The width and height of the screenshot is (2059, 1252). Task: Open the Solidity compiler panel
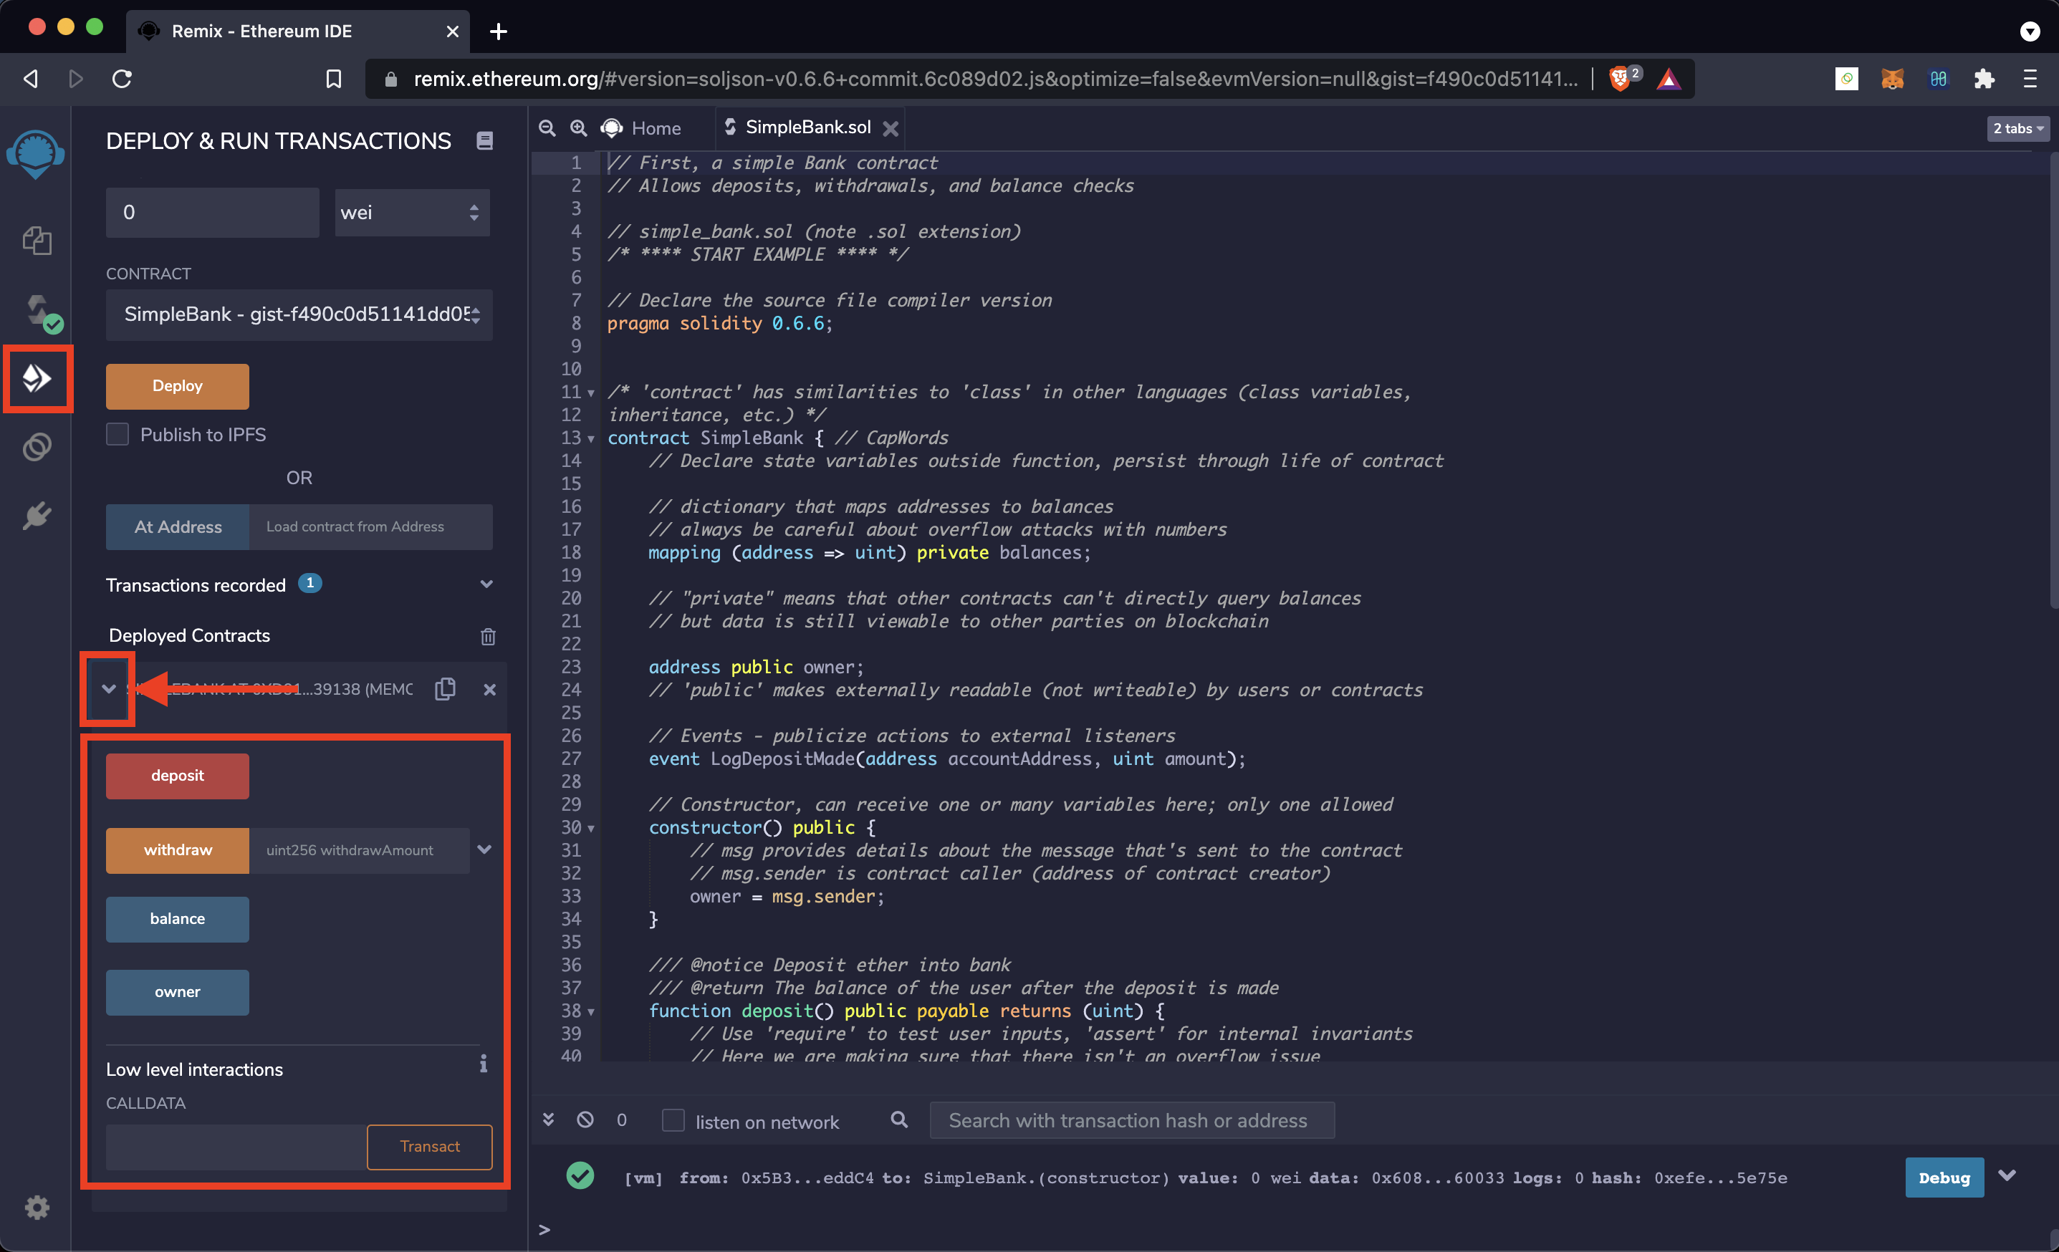pos(37,311)
